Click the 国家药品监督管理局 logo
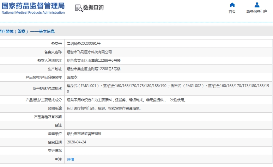Screen dimensions: 273x167 [33, 8]
